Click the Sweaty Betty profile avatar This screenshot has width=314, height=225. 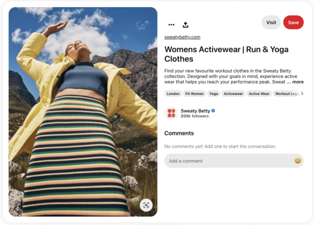tap(171, 113)
